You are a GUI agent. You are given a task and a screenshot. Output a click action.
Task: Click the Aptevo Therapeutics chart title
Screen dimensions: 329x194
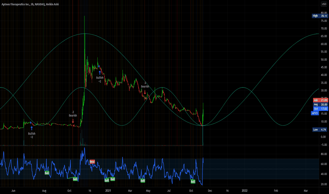[x=30, y=4]
